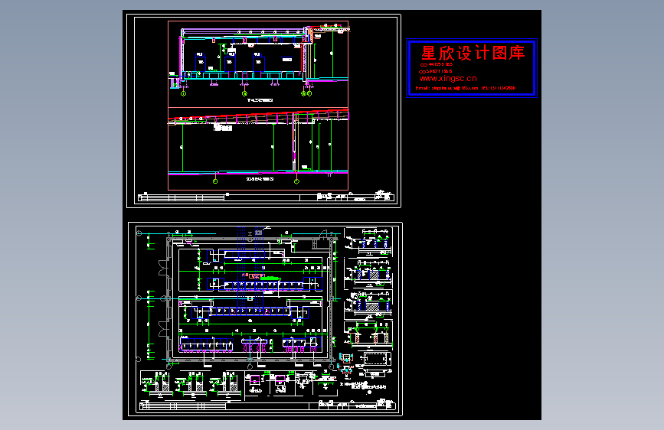
Task: Select the main floor plan in the lower sheet
Action: [250, 299]
